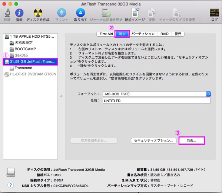This screenshot has width=222, height=193.
Task: Click the blue format dropdown arrow button
Action: click(x=208, y=94)
